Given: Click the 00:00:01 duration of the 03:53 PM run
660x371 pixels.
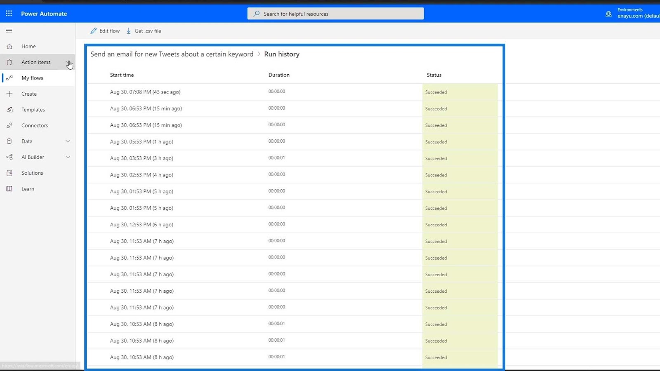Looking at the screenshot, I should pos(277,158).
